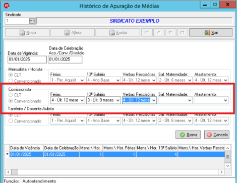This screenshot has width=237, height=183.
Task: Go to previous record navigation arrow
Action: click(159, 32)
